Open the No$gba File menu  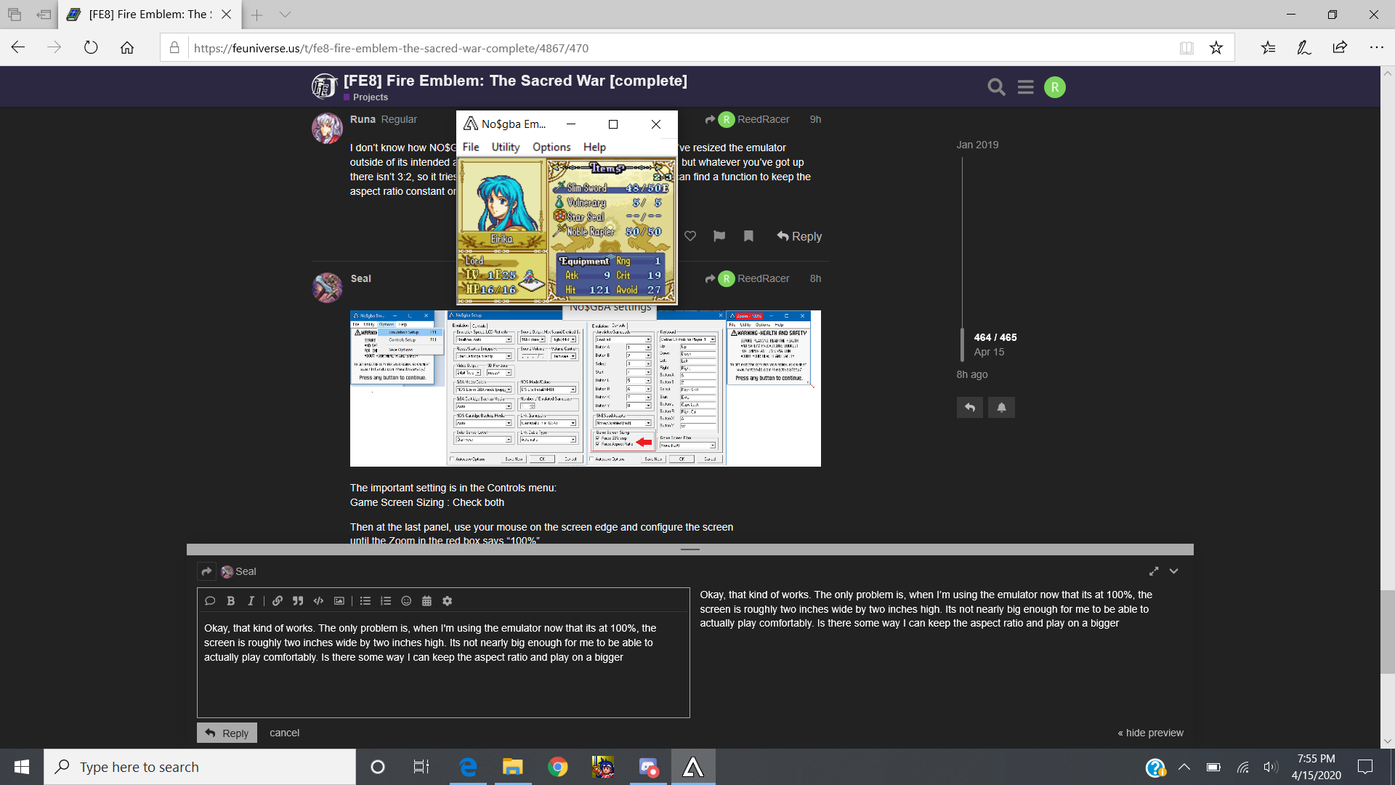click(x=471, y=147)
